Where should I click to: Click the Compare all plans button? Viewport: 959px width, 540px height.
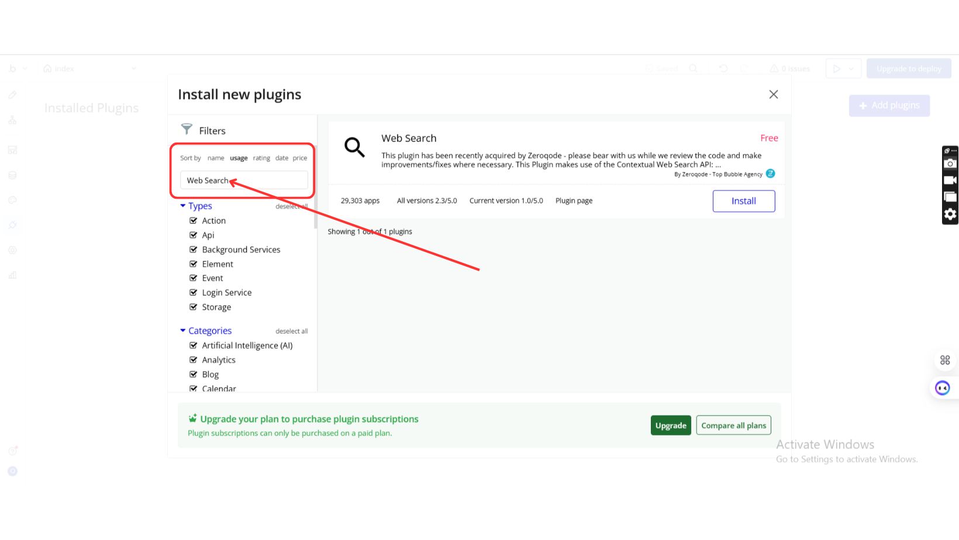[x=733, y=425]
